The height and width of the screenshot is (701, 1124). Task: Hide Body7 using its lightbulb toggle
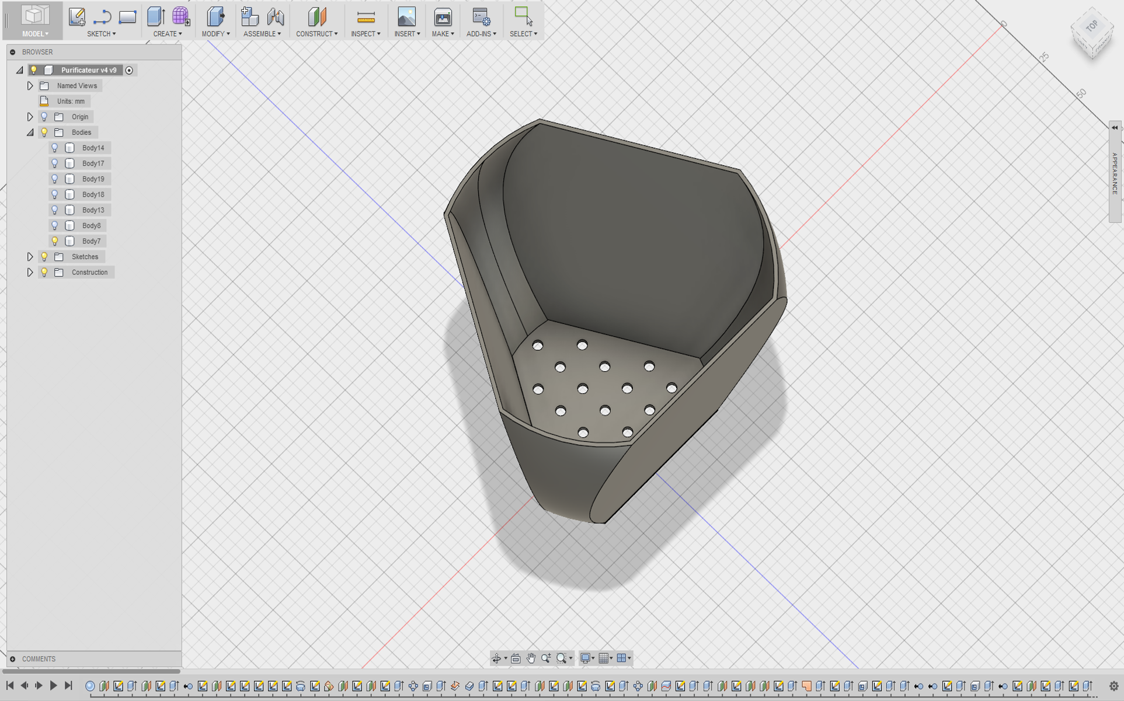[55, 240]
